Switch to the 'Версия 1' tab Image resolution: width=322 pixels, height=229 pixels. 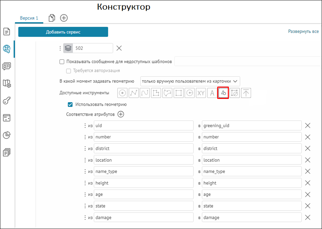coord(29,18)
